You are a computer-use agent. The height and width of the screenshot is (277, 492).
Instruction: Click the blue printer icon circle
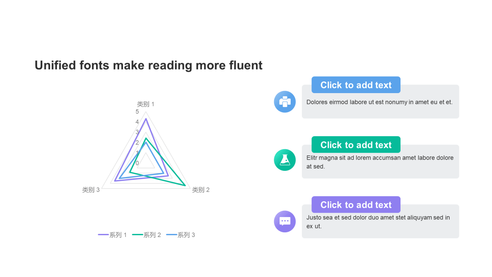point(285,102)
